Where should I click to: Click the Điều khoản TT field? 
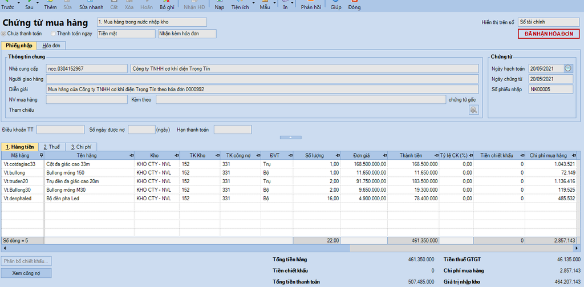tap(60, 130)
